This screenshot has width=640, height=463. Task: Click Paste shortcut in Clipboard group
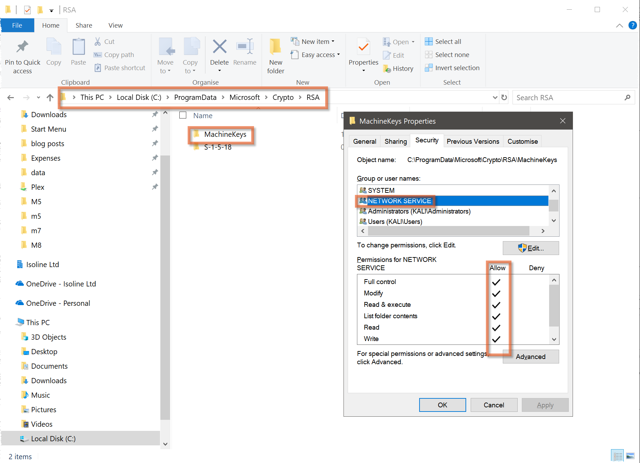point(120,68)
